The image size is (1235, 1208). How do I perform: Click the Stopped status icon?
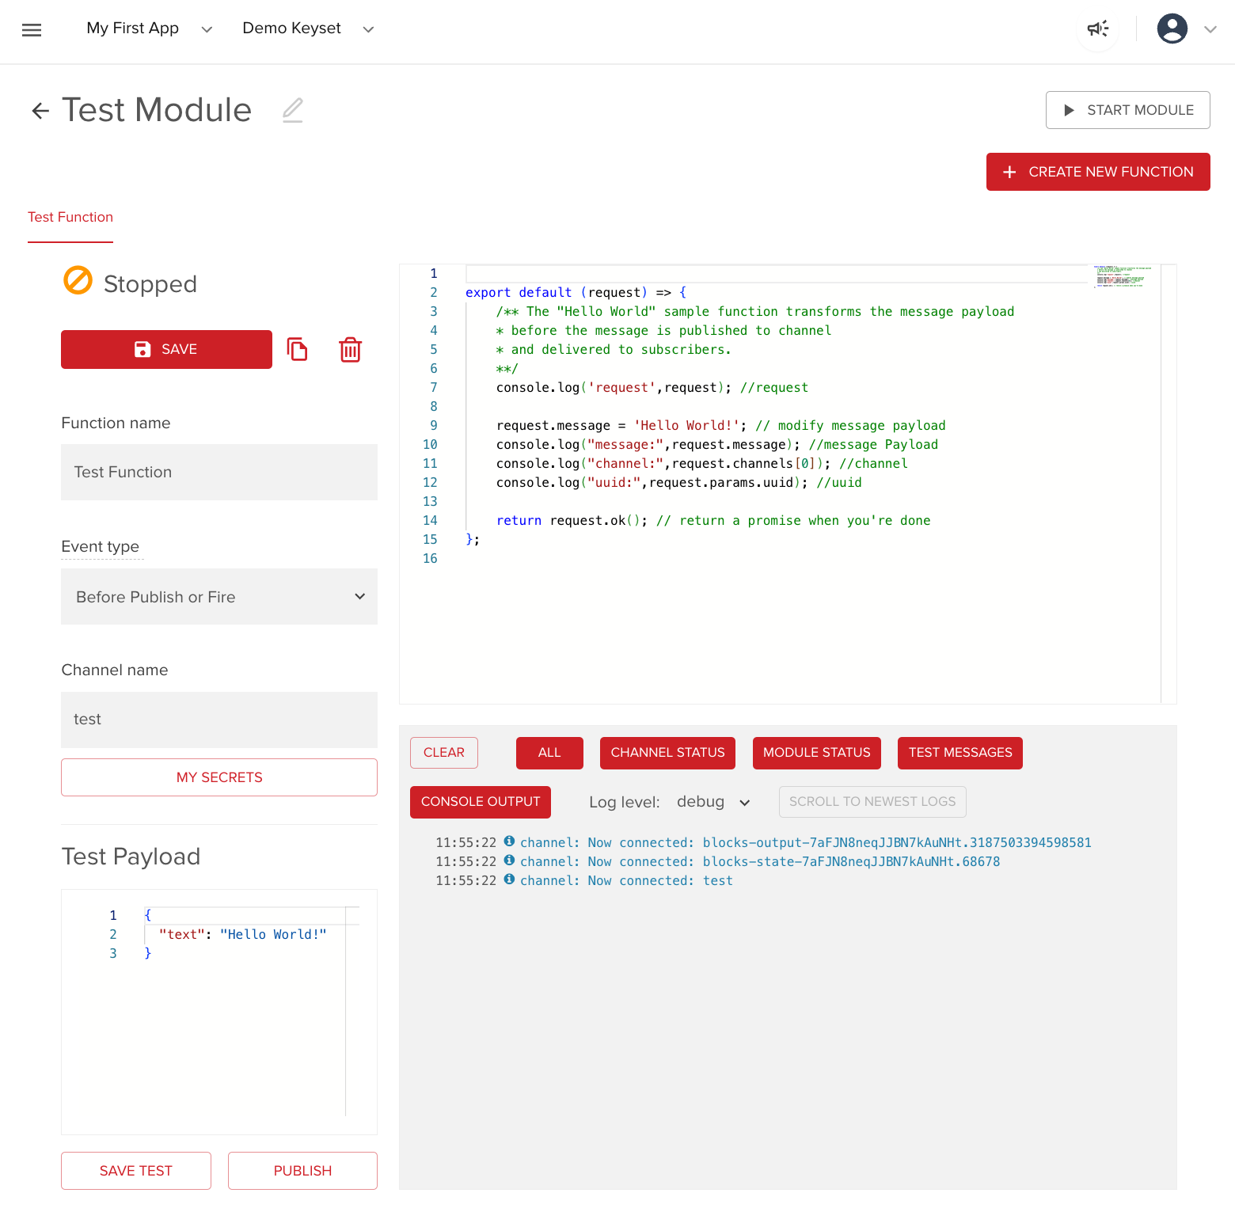point(78,281)
